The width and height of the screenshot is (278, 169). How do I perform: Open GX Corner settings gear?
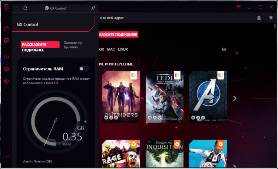click(224, 49)
